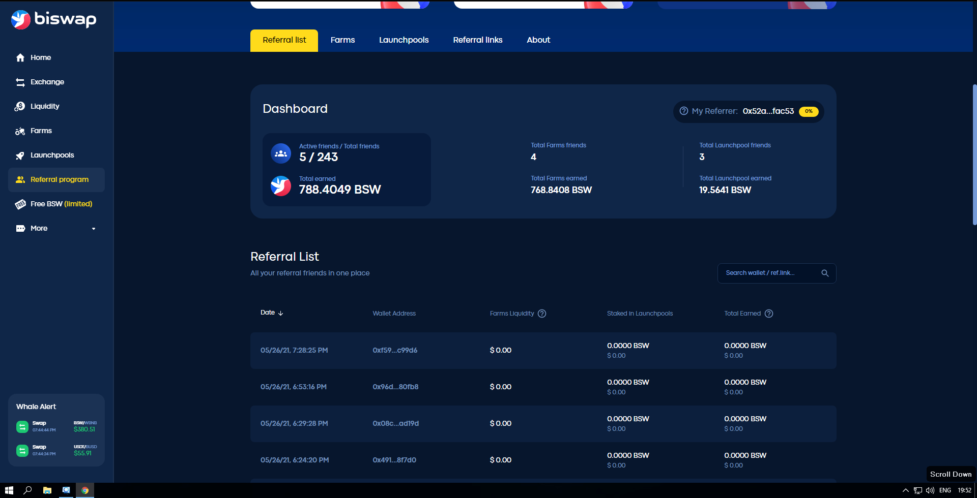Screen dimensions: 977x498
Task: Select wallet address 0x491...8f7d0
Action: [394, 460]
